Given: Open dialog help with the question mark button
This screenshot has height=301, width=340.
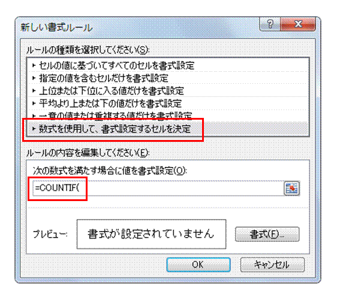Looking at the screenshot, I should point(270,25).
